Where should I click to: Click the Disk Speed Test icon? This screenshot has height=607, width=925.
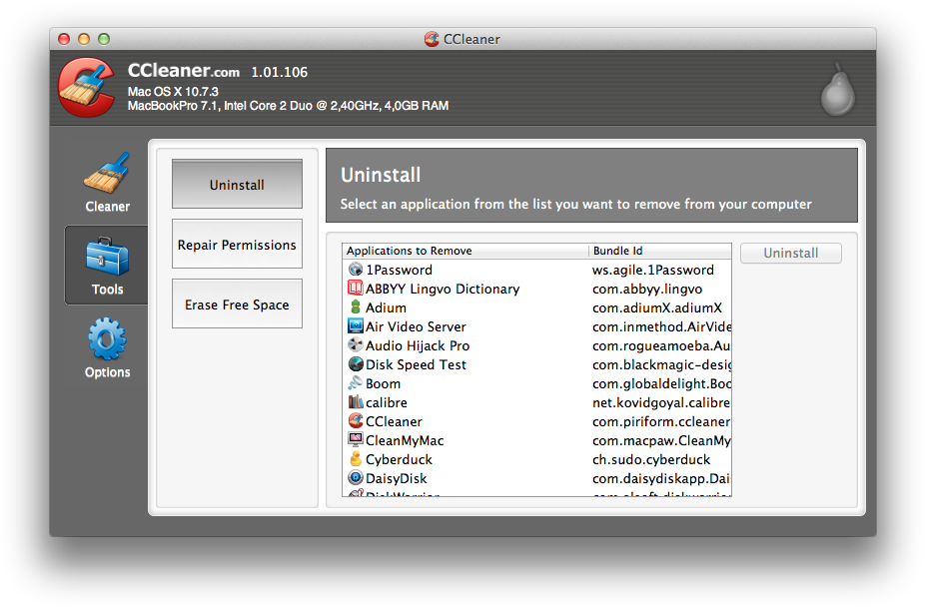356,364
